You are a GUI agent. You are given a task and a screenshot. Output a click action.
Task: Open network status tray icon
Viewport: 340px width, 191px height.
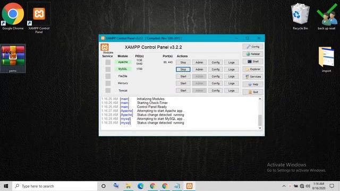(x=302, y=186)
